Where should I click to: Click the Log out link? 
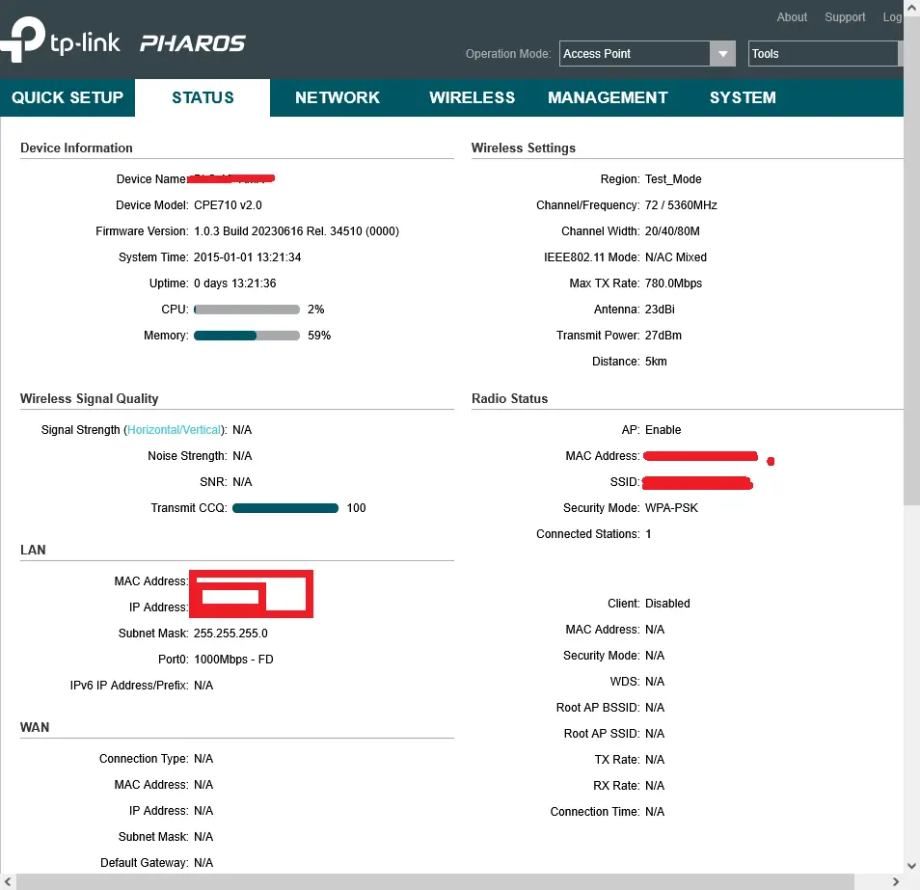click(892, 17)
